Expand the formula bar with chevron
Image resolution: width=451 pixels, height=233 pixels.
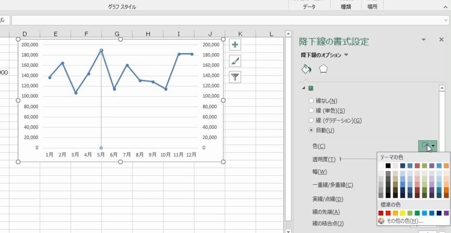click(x=447, y=20)
